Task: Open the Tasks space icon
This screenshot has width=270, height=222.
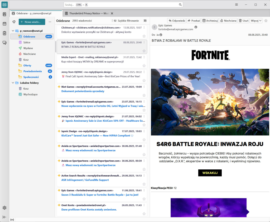Action: [x=4, y=33]
